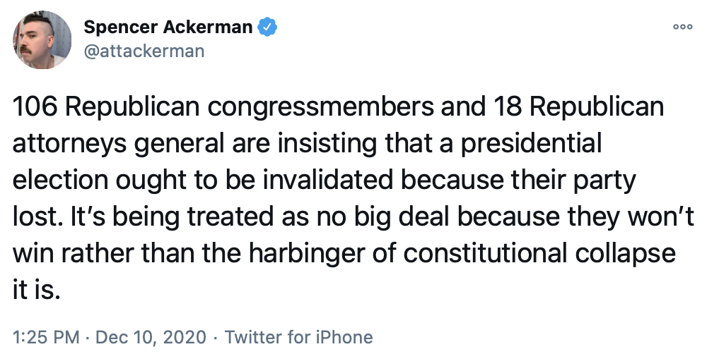Viewport: 707px width, 354px height.
Task: Open Spencer Ackerman's profile picture
Action: (x=43, y=41)
